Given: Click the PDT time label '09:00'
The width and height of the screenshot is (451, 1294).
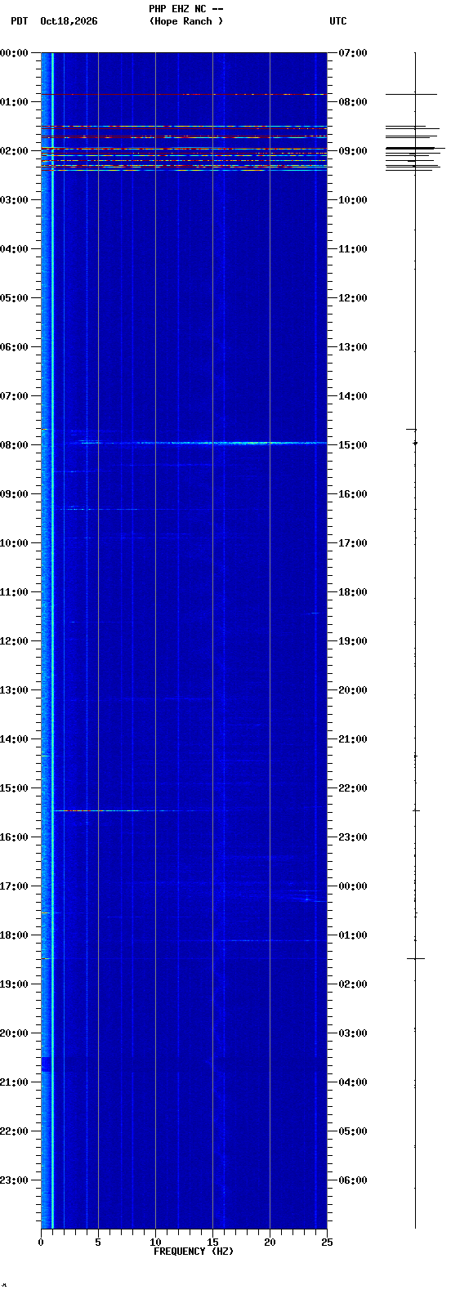Looking at the screenshot, I should click(x=15, y=494).
